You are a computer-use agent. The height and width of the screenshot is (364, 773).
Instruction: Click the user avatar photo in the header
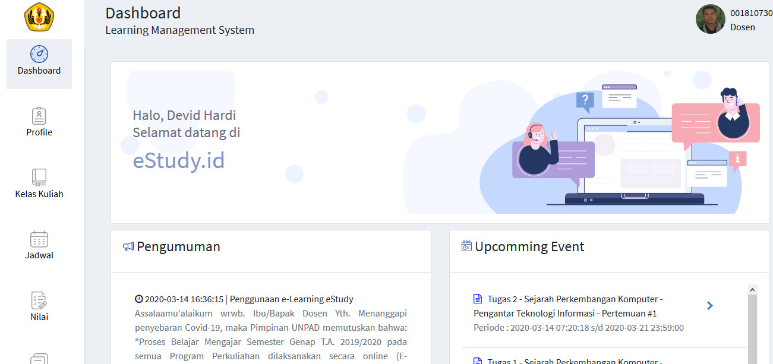pos(711,19)
